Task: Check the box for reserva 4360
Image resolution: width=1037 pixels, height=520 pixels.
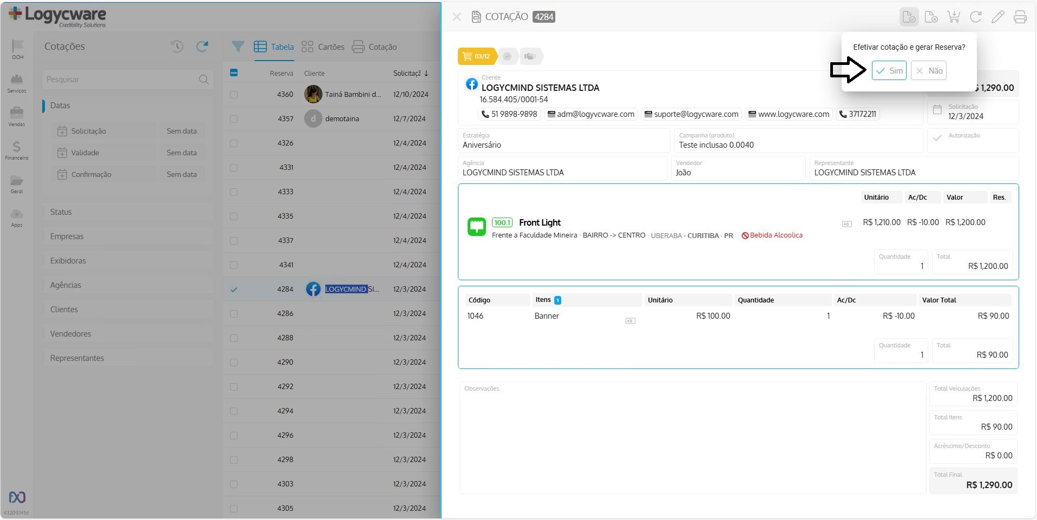Action: (x=234, y=94)
